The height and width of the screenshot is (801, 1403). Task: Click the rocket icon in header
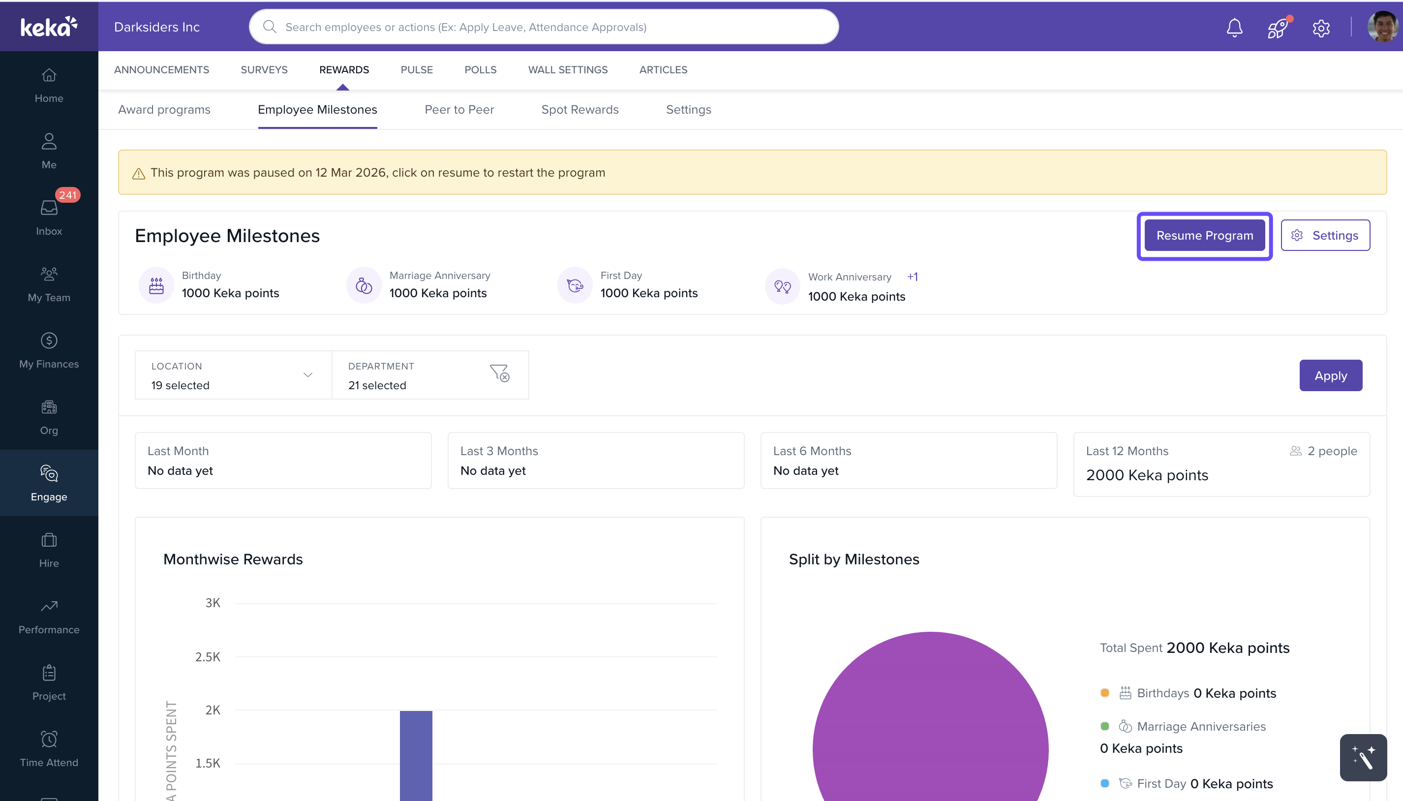click(x=1278, y=28)
